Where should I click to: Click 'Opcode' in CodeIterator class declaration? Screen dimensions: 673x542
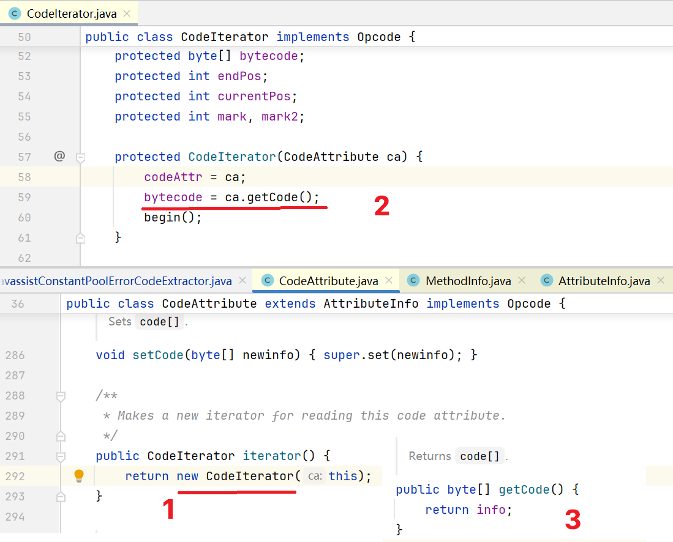click(379, 37)
